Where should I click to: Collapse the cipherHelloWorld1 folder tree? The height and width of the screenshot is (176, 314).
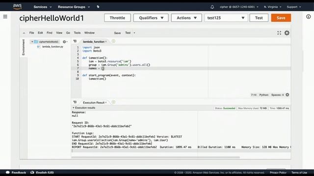[32, 42]
